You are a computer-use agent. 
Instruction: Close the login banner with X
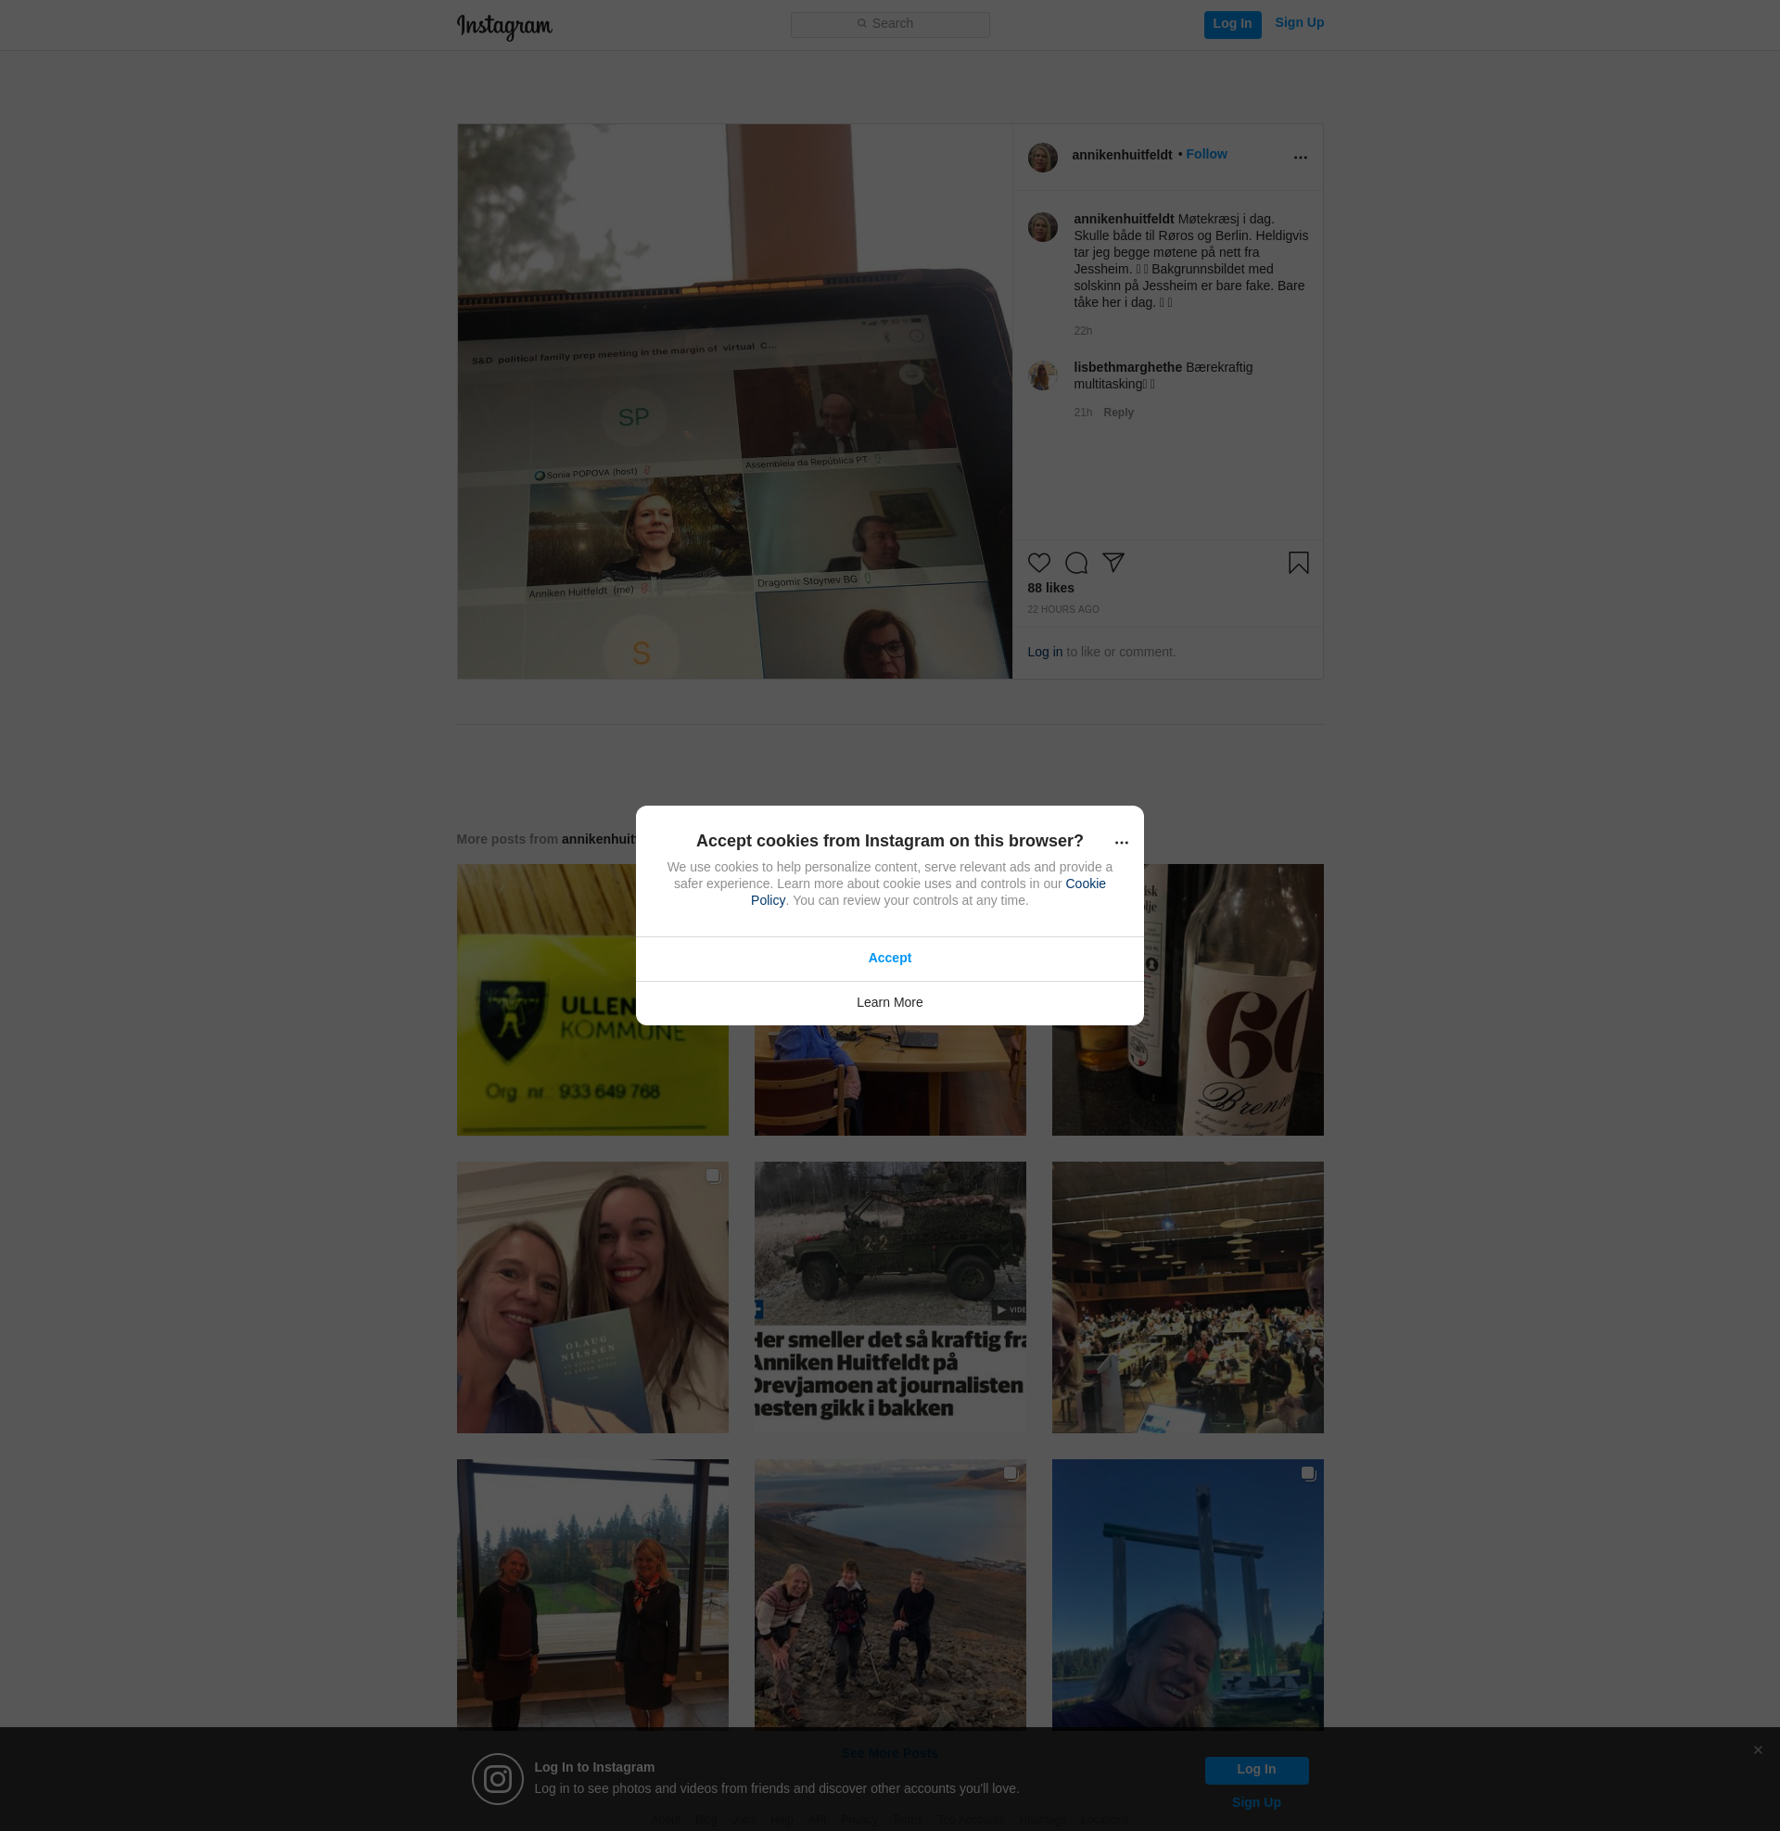pos(1757,1749)
